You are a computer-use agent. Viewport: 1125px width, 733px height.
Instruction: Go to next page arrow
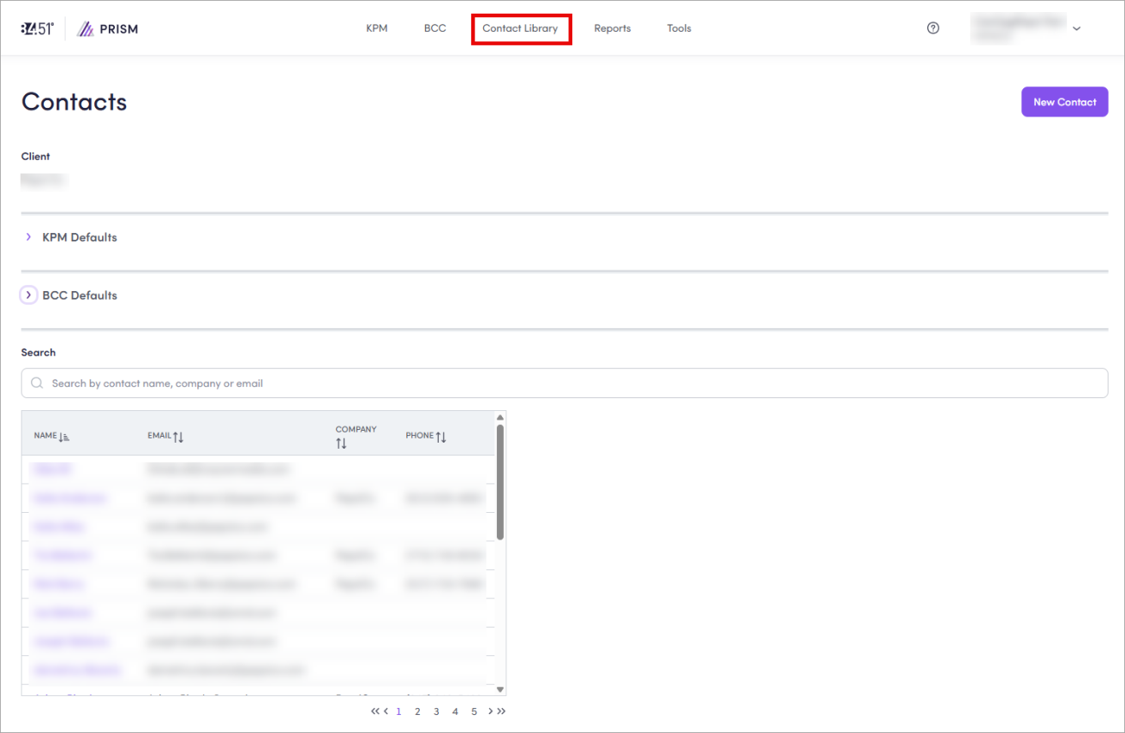click(x=490, y=711)
